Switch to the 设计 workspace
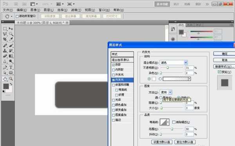 pos(176,4)
